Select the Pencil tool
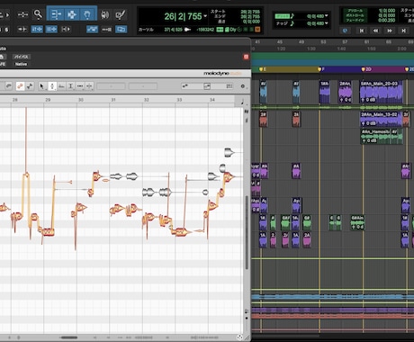This screenshot has height=342, width=414. click(x=121, y=14)
